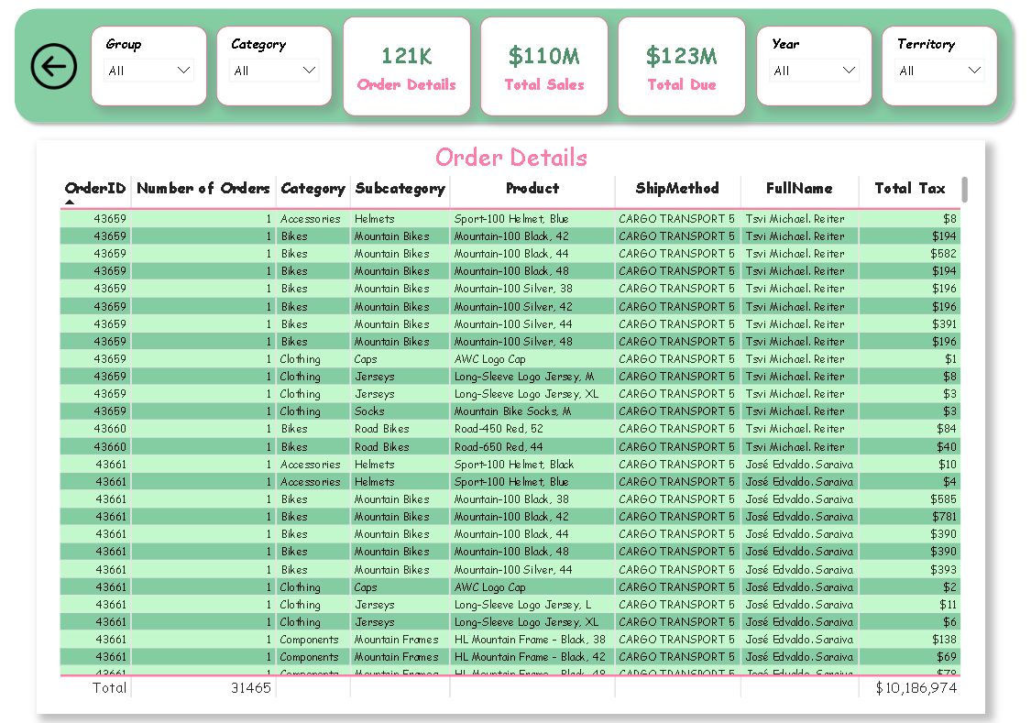Click the OrderID sort arrow indicator
This screenshot has width=1031, height=723.
pos(70,201)
